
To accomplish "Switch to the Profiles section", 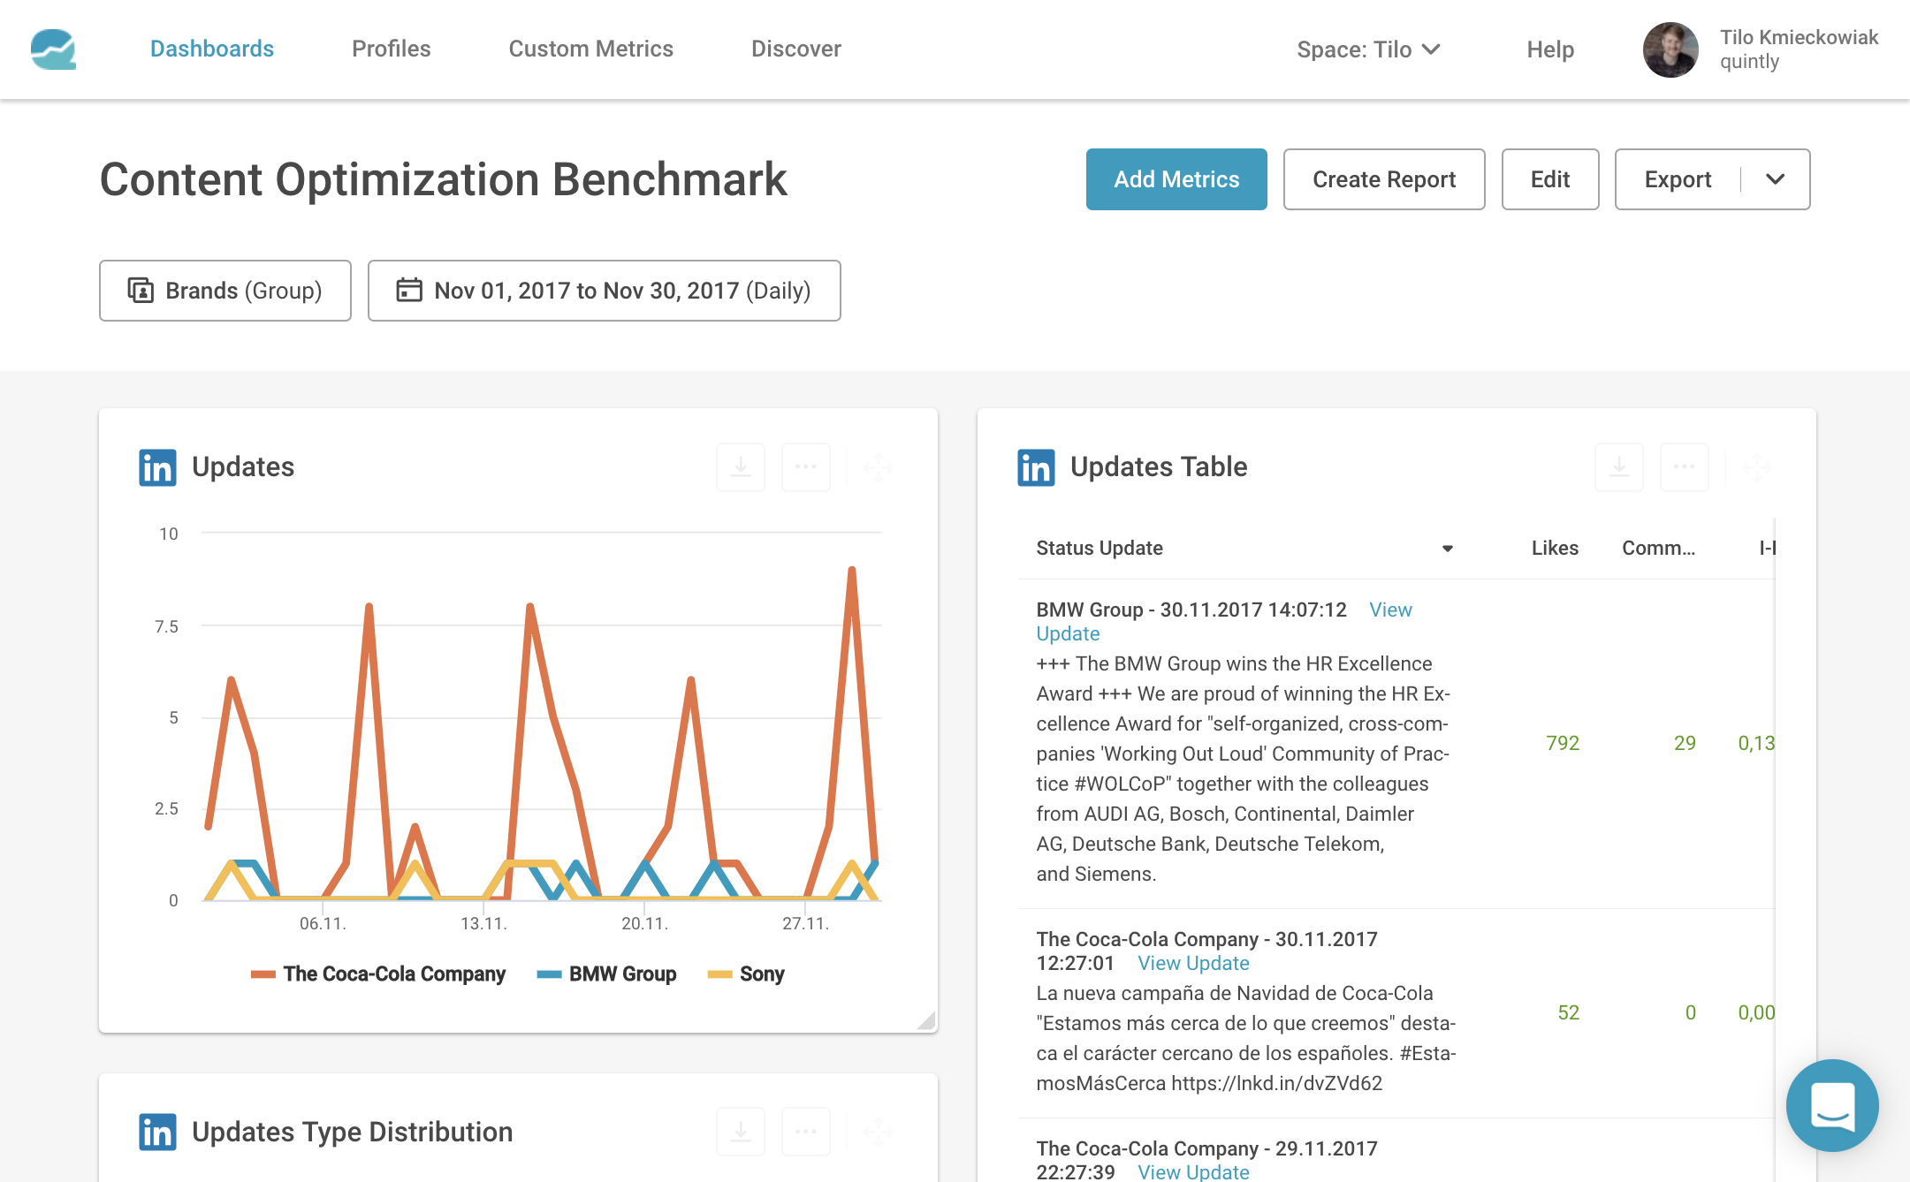I will click(391, 49).
